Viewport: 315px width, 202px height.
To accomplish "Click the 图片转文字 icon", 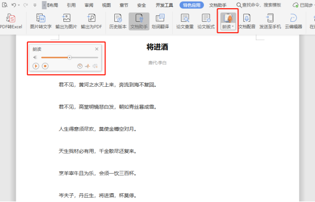I will tap(41, 21).
